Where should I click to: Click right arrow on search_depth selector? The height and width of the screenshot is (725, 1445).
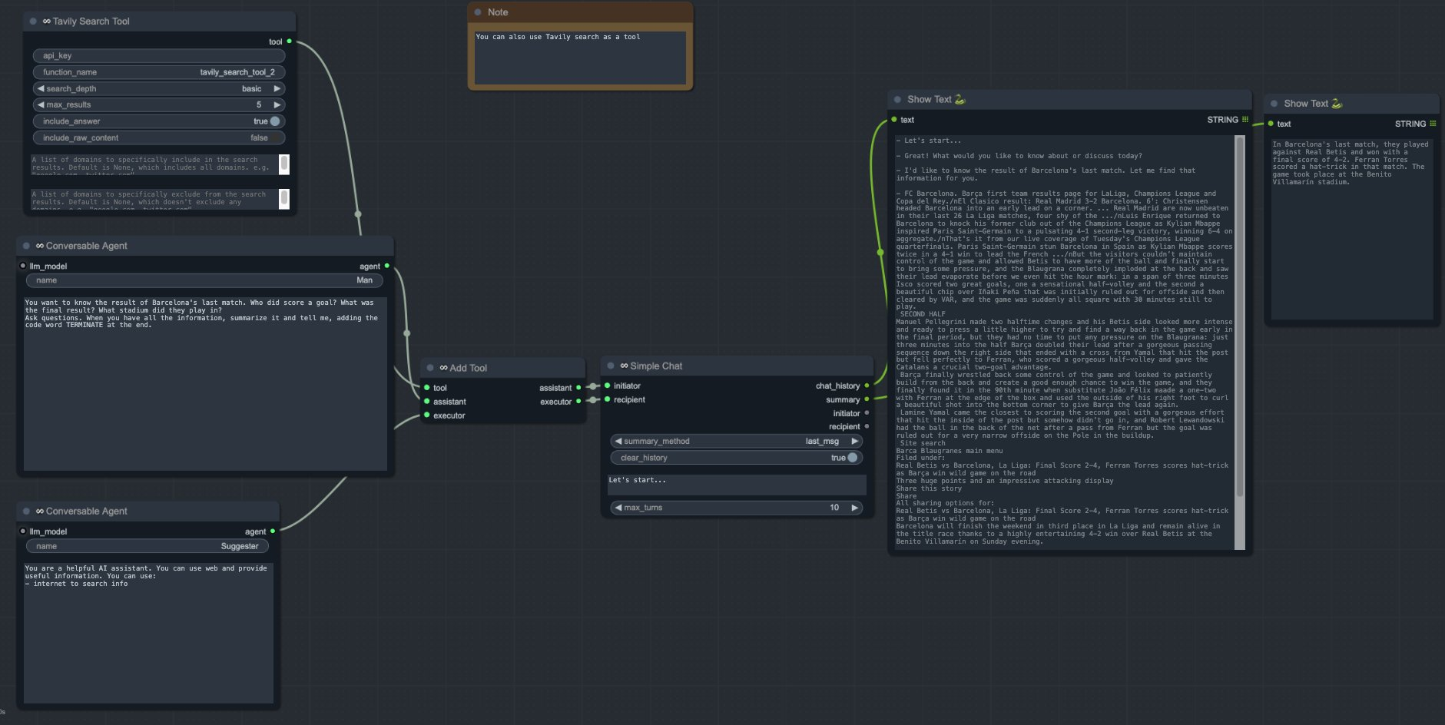(x=277, y=89)
